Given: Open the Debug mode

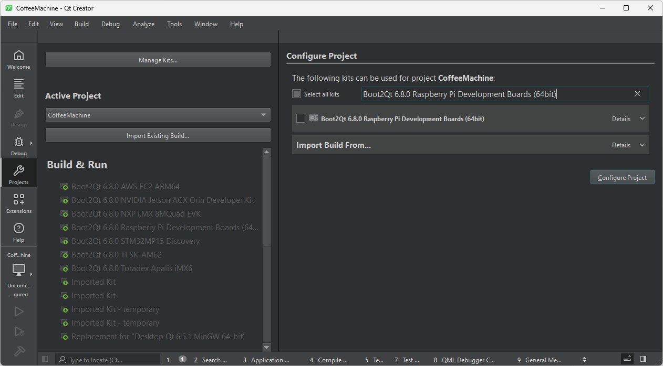Looking at the screenshot, I should pyautogui.click(x=18, y=146).
